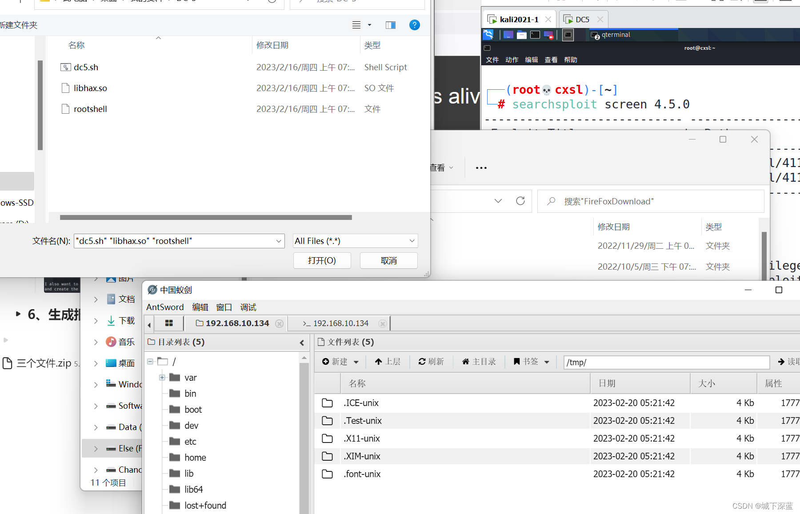Image resolution: width=800 pixels, height=514 pixels.
Task: Open the 文件 menu in qterminal
Action: coord(492,60)
